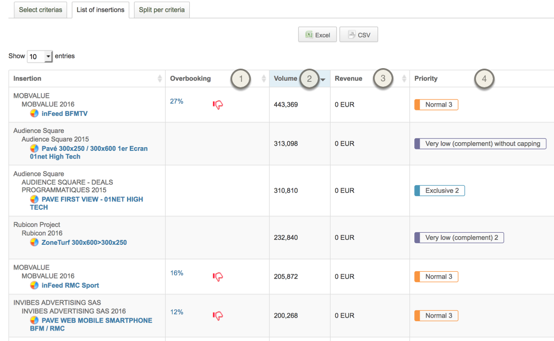The image size is (554, 341).
Task: Sort by Overbooking column header
Action: click(190, 79)
